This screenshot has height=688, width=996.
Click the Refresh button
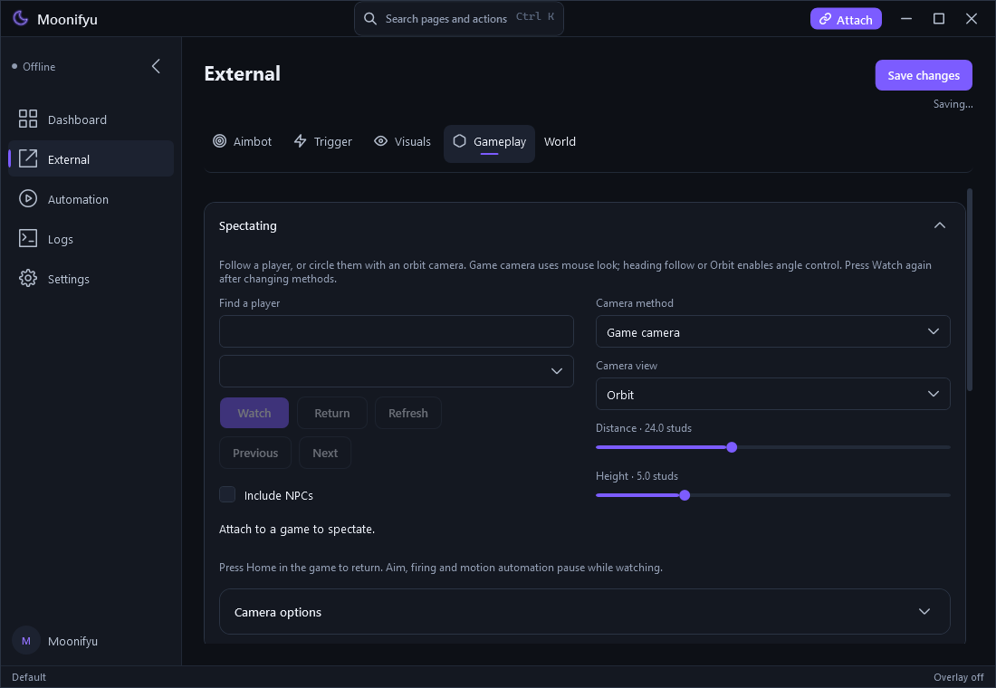(407, 413)
